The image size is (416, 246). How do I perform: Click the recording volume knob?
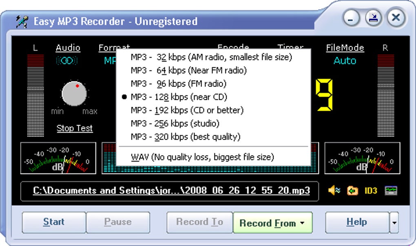click(74, 94)
